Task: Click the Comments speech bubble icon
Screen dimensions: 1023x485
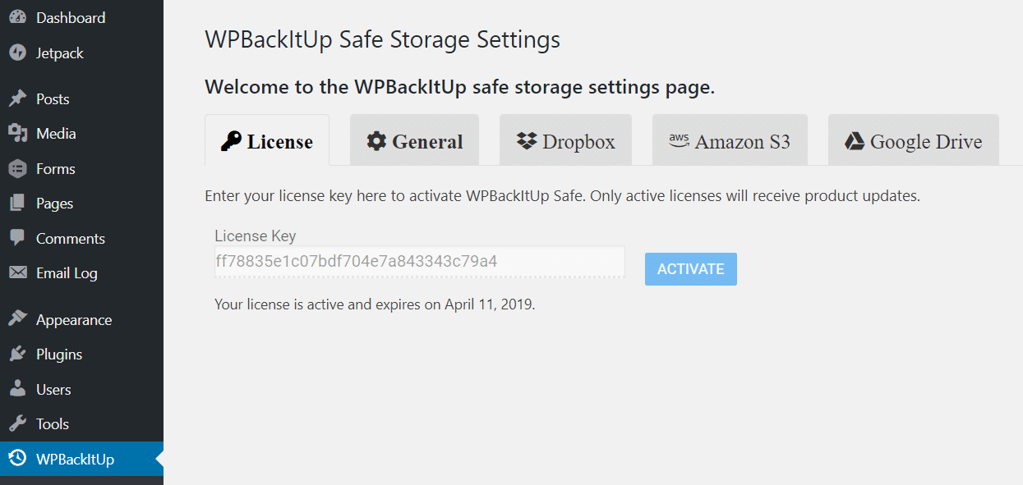Action: (17, 239)
